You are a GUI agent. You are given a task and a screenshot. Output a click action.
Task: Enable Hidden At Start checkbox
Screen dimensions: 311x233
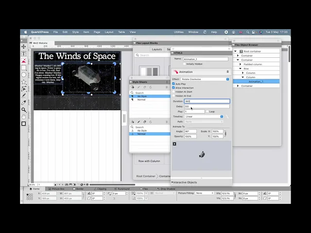[x=173, y=92]
